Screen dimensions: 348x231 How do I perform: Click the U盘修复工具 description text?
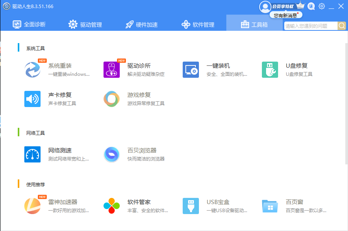point(299,74)
